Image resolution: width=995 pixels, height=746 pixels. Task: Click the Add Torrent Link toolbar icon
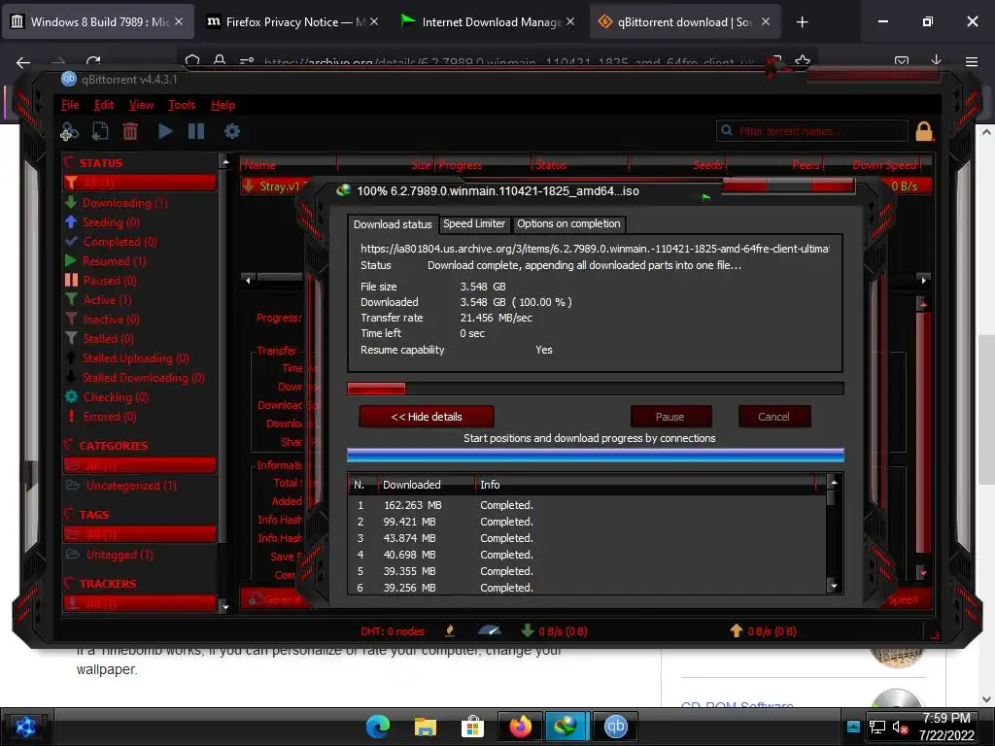[x=69, y=131]
